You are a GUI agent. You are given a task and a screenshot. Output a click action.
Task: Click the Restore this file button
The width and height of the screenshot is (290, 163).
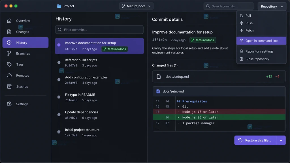point(255,140)
